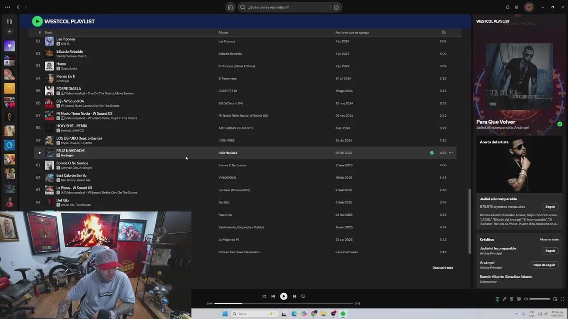Select HOLY SHIT - REMIX track
Image resolution: width=568 pixels, height=319 pixels.
pyautogui.click(x=72, y=126)
